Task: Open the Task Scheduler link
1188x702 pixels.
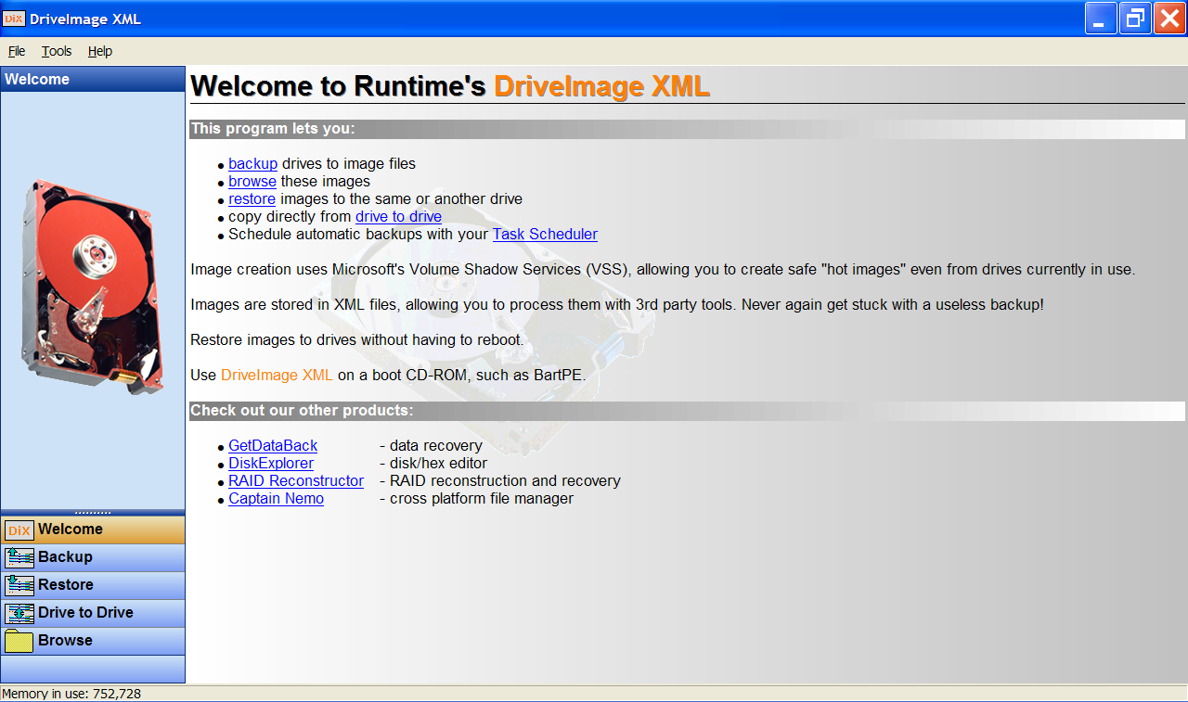Action: click(545, 235)
